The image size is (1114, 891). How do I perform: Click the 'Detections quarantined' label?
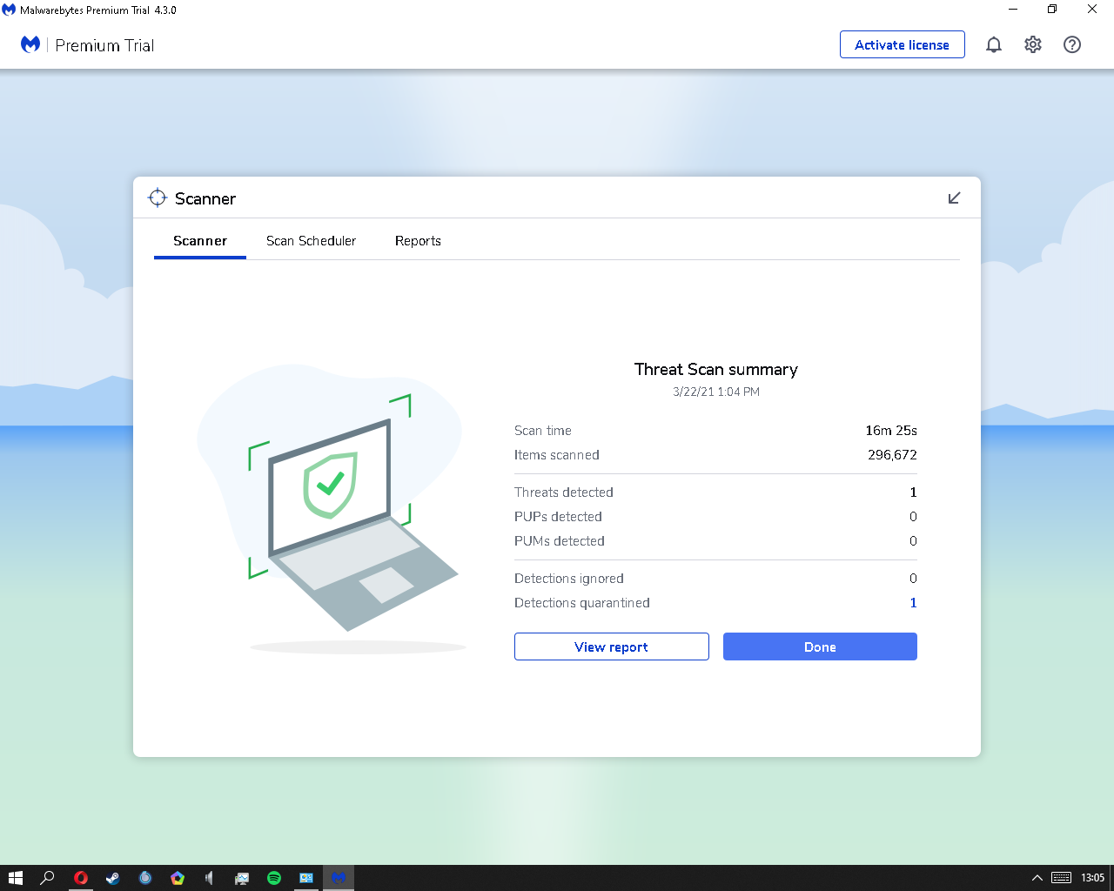point(582,603)
